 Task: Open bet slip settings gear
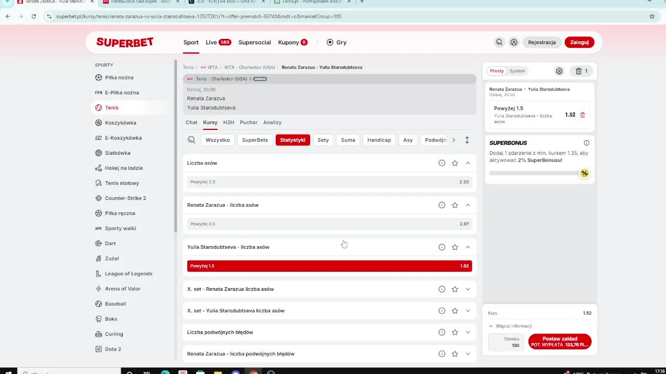coord(559,71)
